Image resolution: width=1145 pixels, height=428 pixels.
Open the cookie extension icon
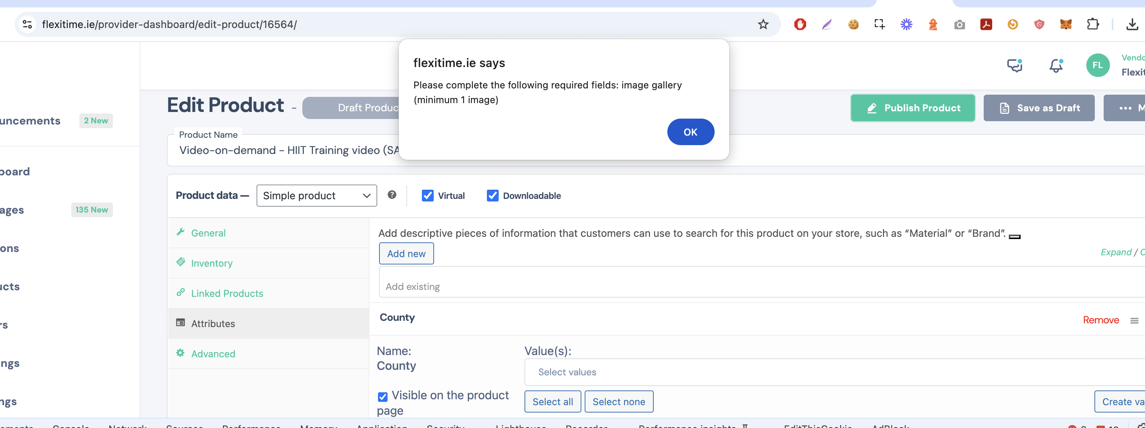853,24
